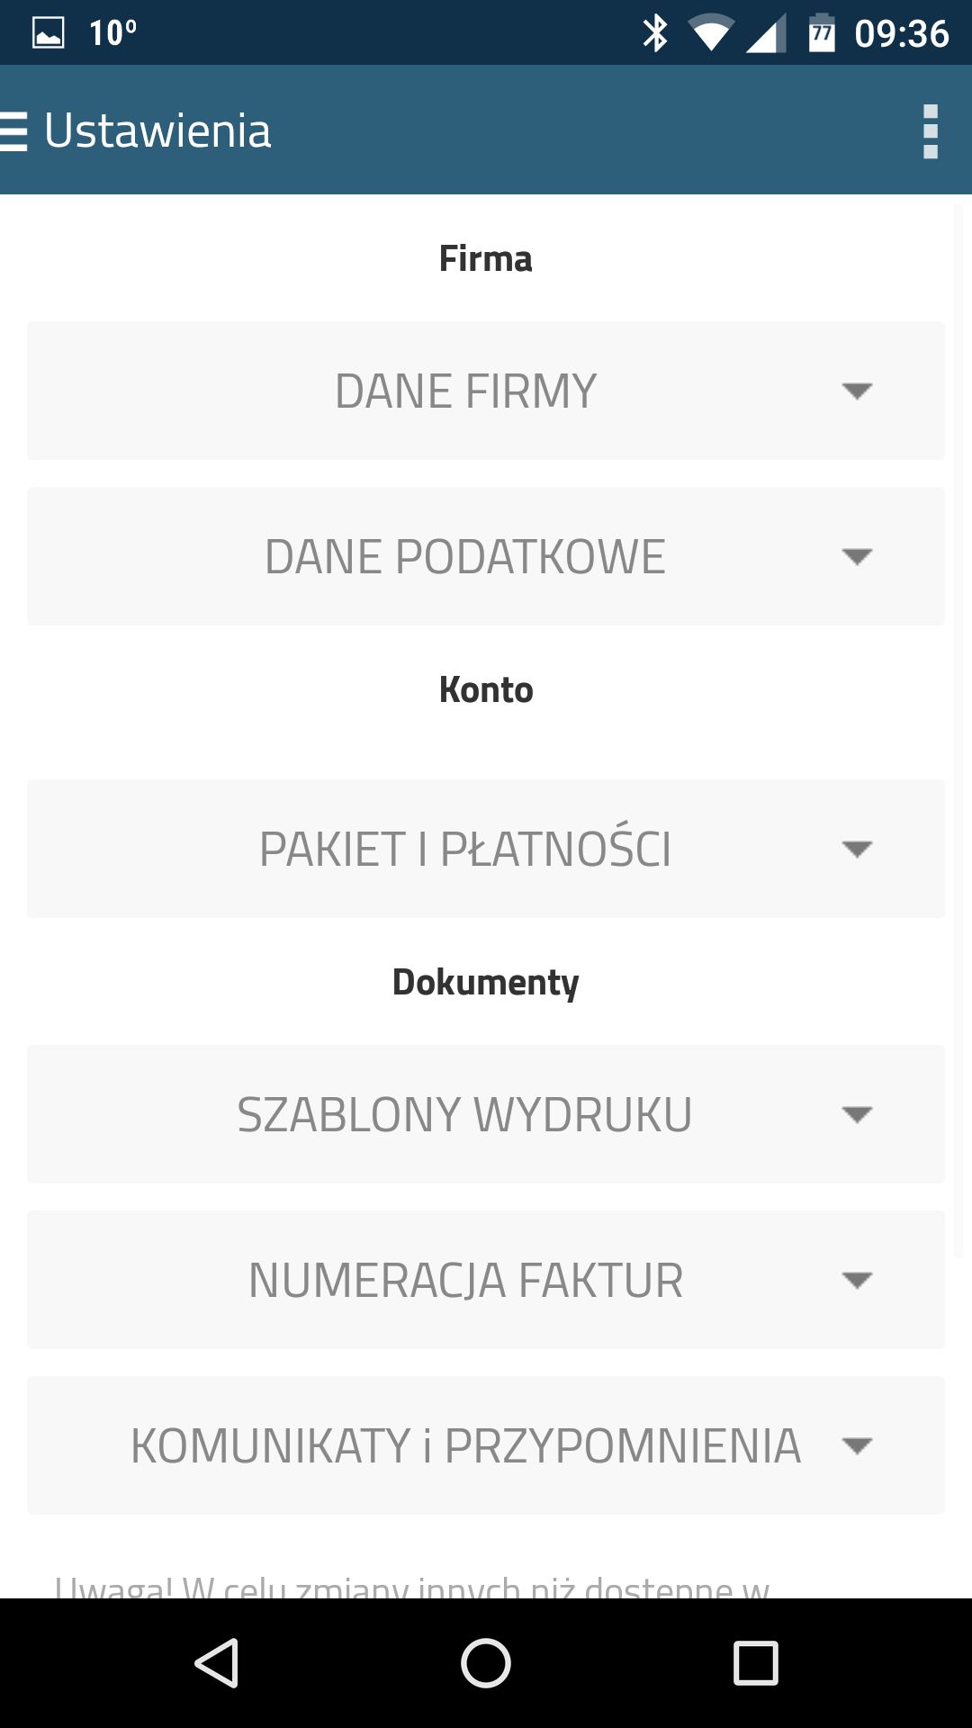Click the Ustawienia title in header
The image size is (972, 1728).
coord(157,131)
